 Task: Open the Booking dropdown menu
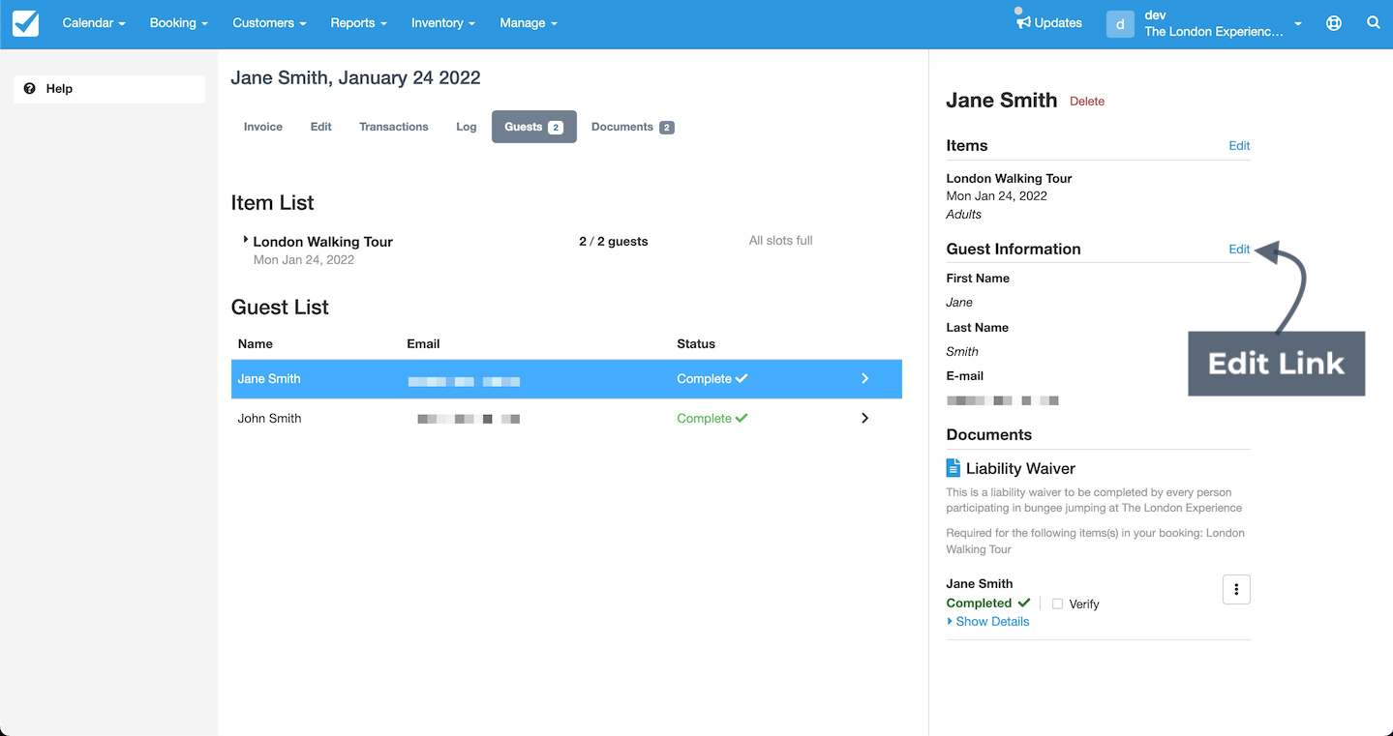(179, 23)
